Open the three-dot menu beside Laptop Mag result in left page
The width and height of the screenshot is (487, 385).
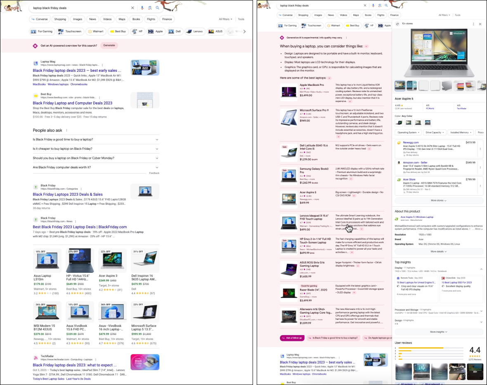coord(102,65)
